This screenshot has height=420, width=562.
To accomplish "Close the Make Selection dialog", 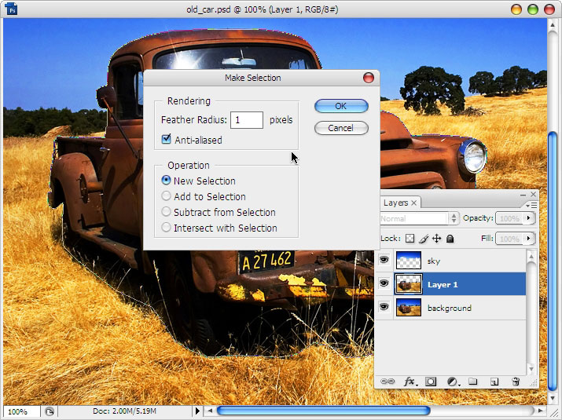I will [x=369, y=78].
